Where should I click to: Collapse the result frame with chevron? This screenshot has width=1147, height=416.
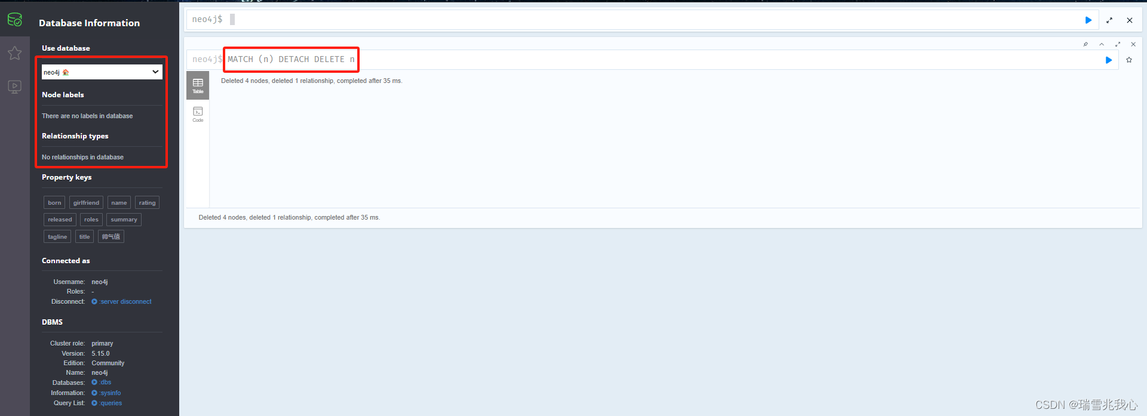coord(1102,44)
